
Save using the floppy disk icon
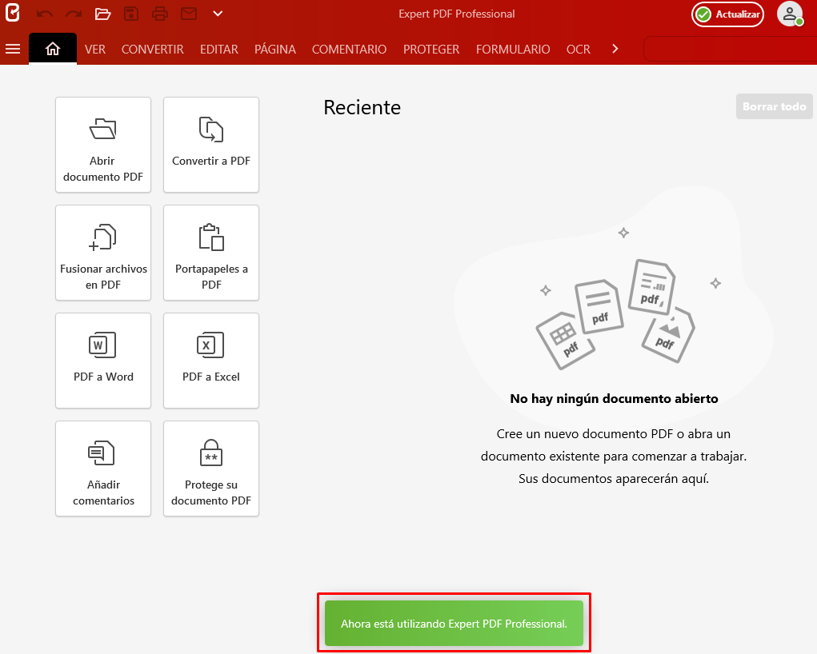click(x=131, y=14)
